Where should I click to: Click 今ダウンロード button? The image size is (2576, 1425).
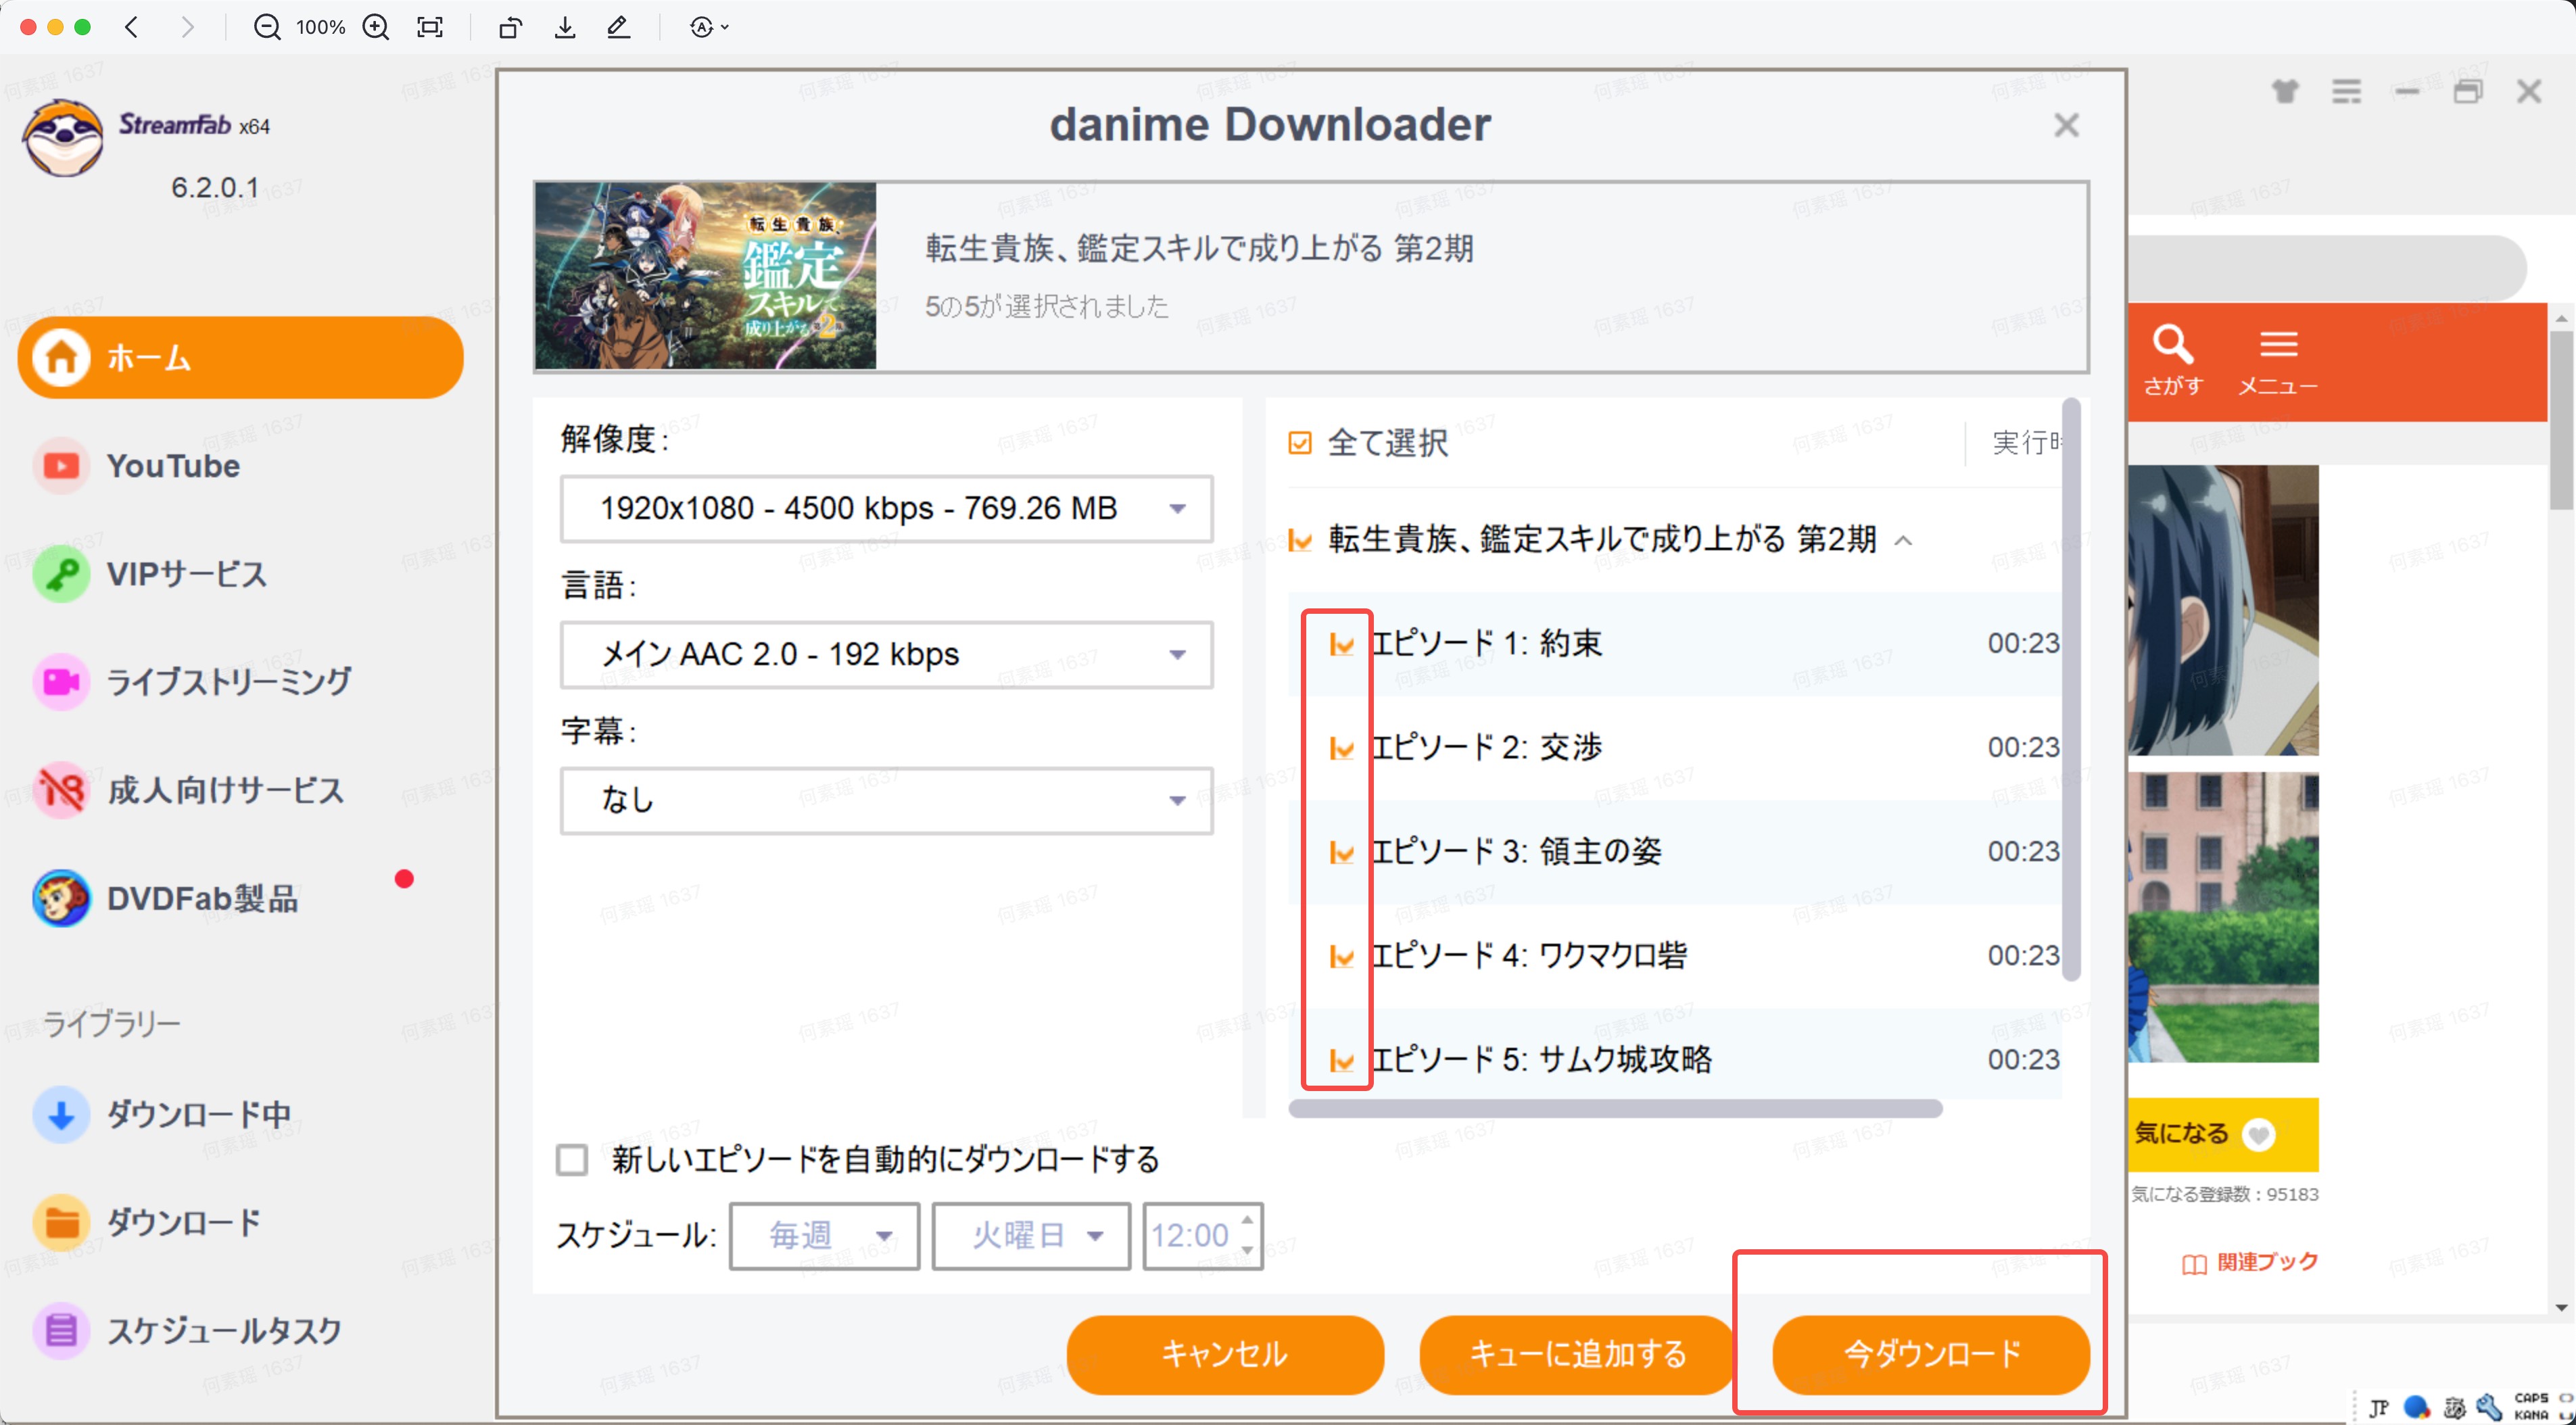[x=1931, y=1354]
